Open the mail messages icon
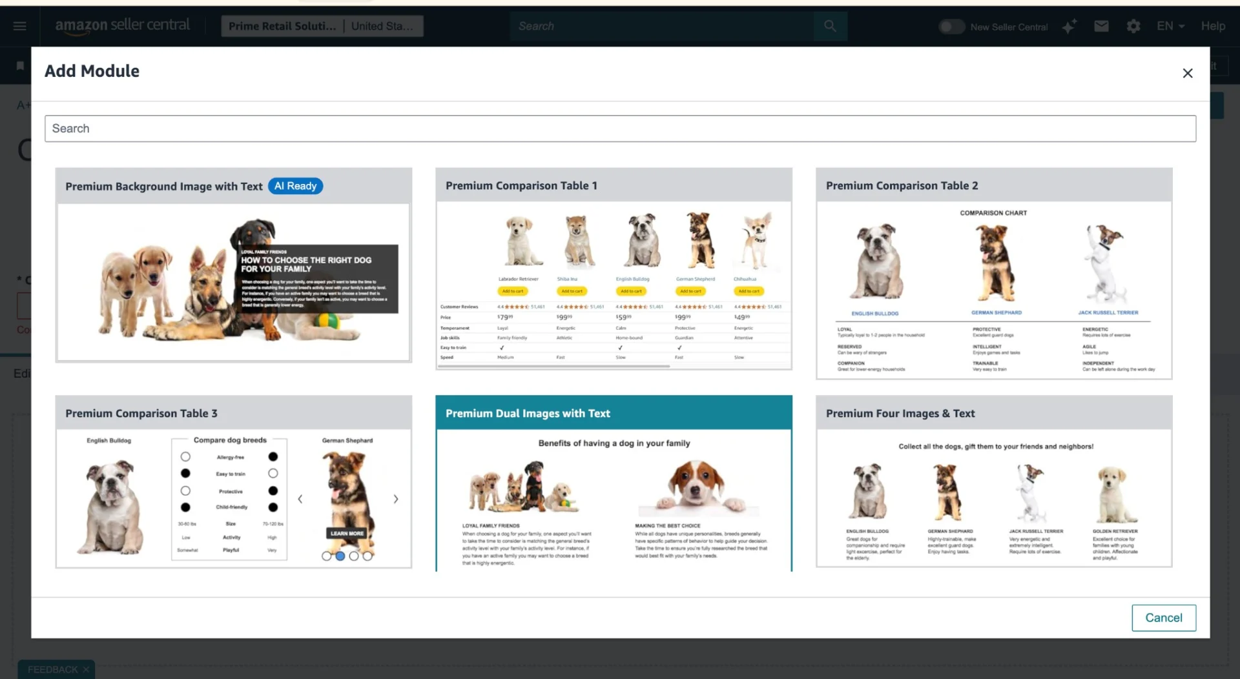 pos(1101,26)
